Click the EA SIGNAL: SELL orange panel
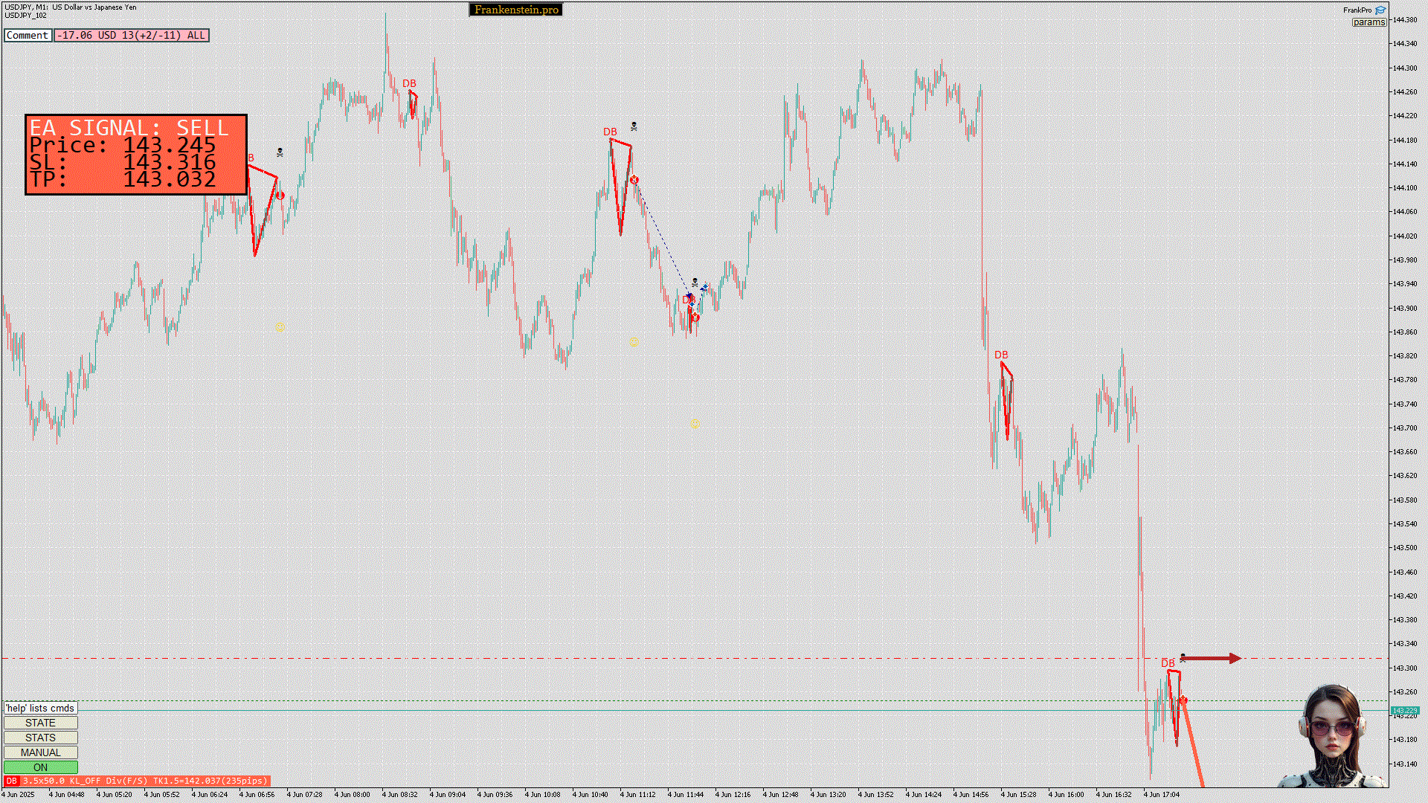The image size is (1428, 803). point(135,155)
